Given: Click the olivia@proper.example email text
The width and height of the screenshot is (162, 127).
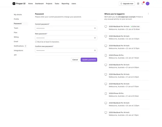Looking at the screenshot, I should [x=127, y=17].
